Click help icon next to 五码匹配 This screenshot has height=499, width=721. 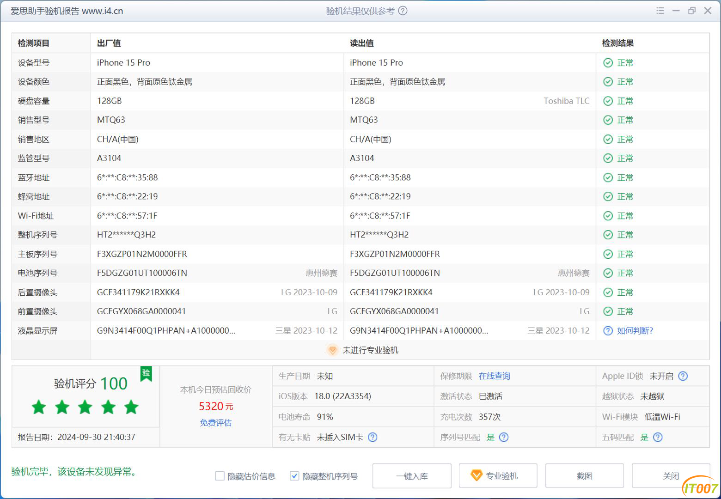pos(658,437)
